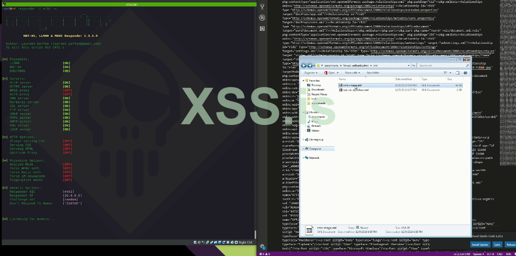Collapse the Libraries tree group

(303, 112)
